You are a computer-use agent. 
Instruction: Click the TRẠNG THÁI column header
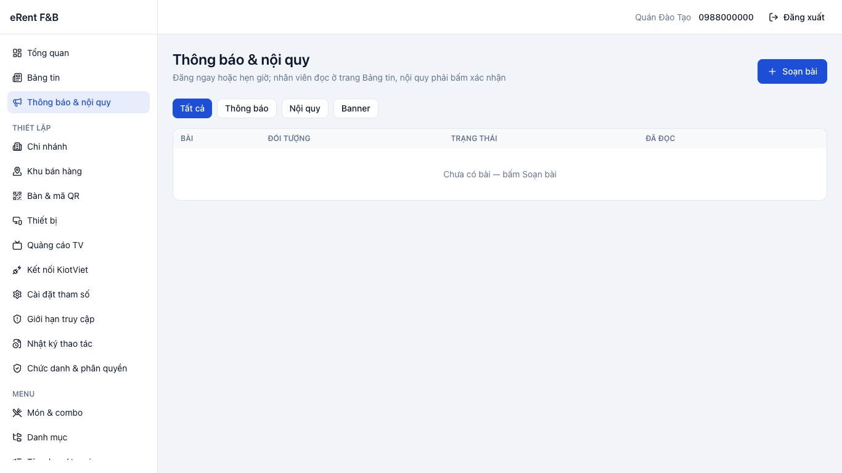tap(474, 139)
